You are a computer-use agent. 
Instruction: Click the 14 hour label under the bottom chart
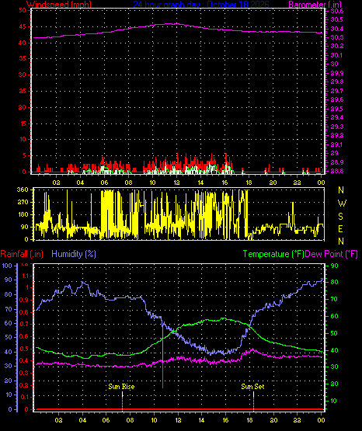coord(201,420)
